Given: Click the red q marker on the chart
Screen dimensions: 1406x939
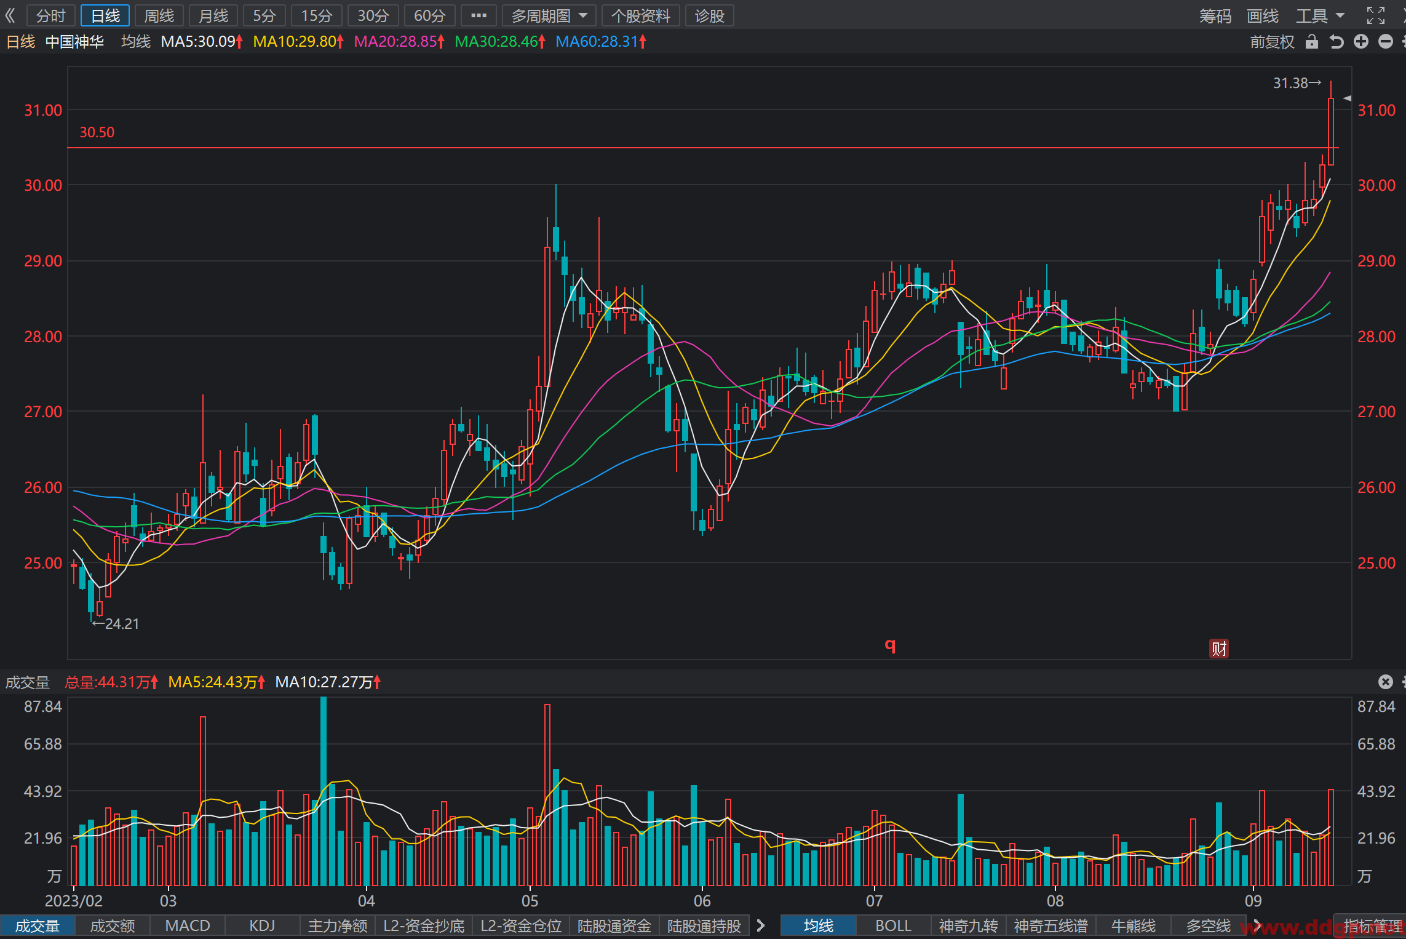Looking at the screenshot, I should tap(890, 645).
